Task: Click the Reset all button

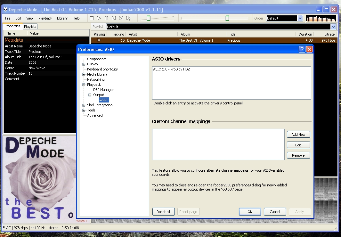Action: pyautogui.click(x=163, y=212)
